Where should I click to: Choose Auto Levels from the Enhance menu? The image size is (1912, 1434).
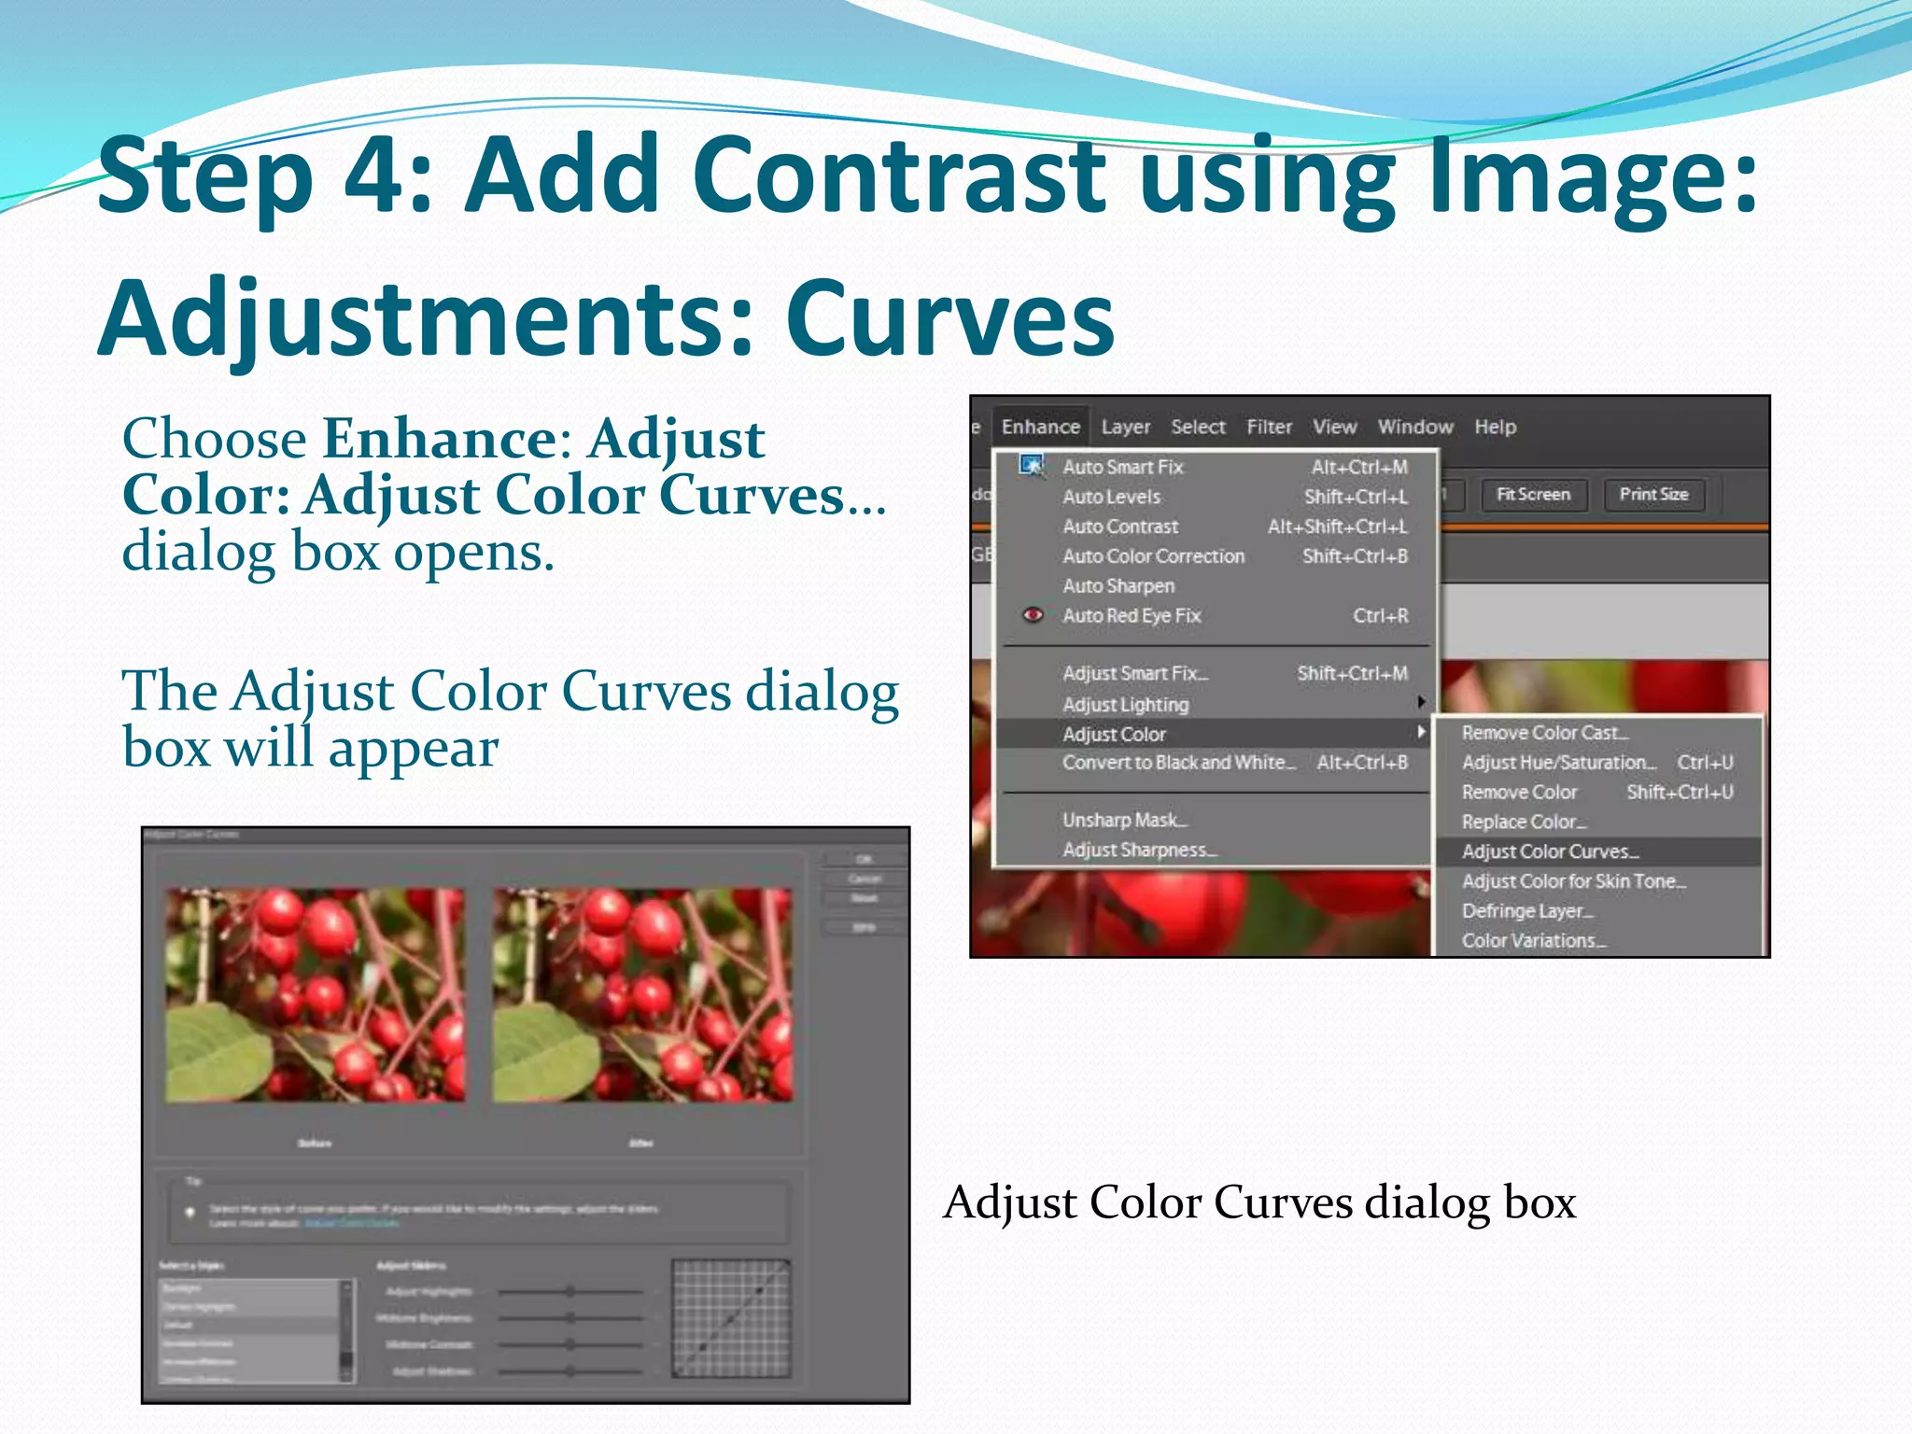point(1214,497)
